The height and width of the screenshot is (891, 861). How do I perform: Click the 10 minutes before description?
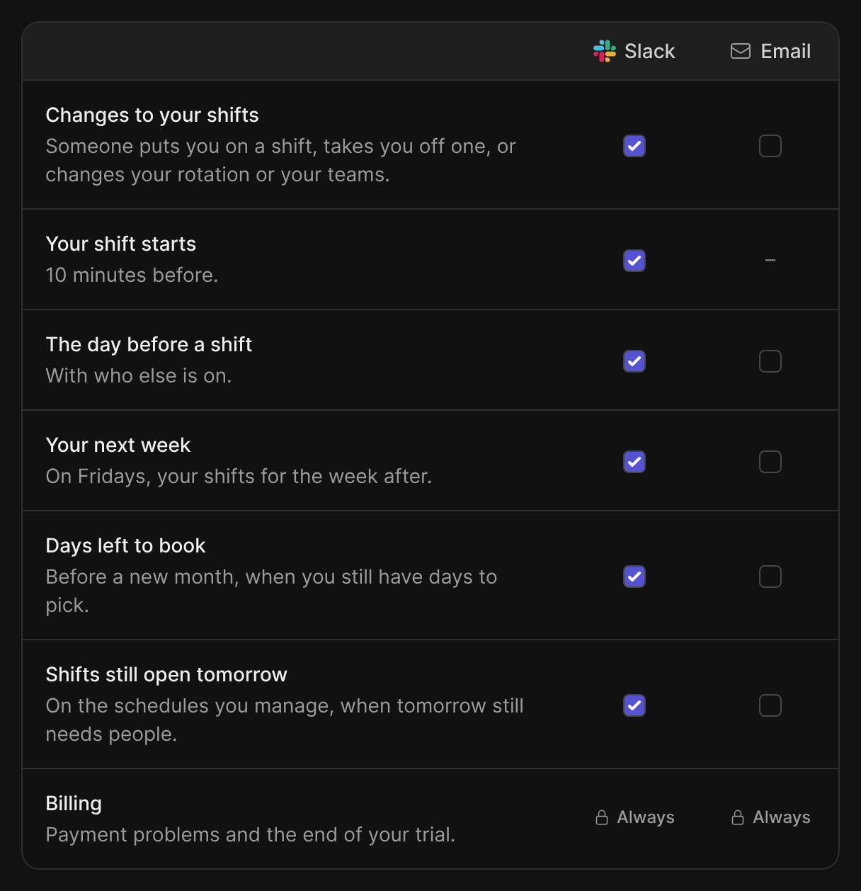click(132, 275)
